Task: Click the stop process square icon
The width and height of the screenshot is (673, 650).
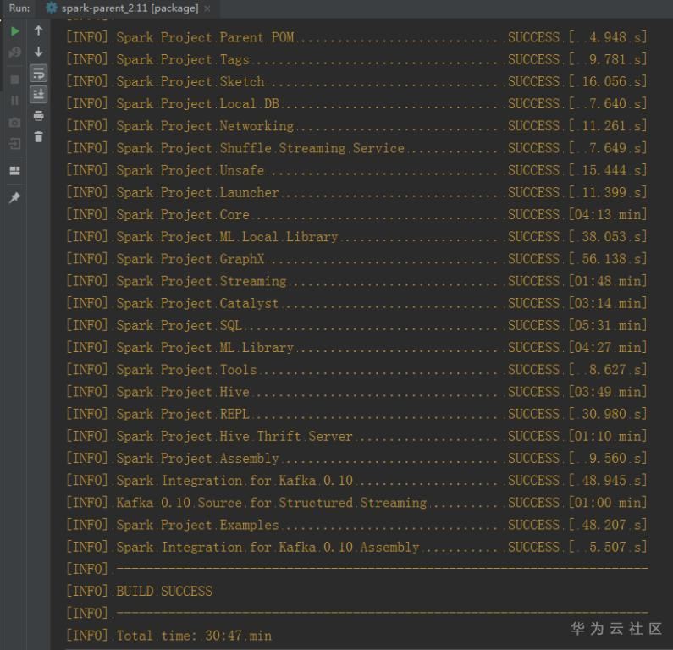Action: pos(14,80)
